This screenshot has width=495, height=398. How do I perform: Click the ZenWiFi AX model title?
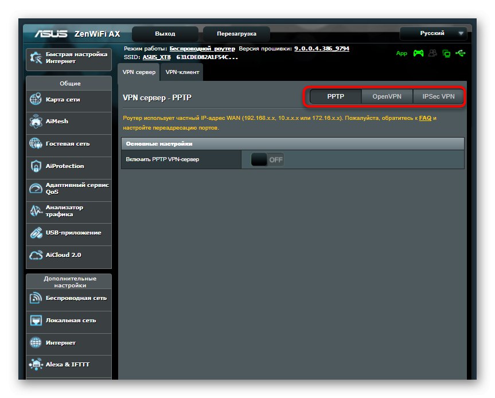point(98,34)
